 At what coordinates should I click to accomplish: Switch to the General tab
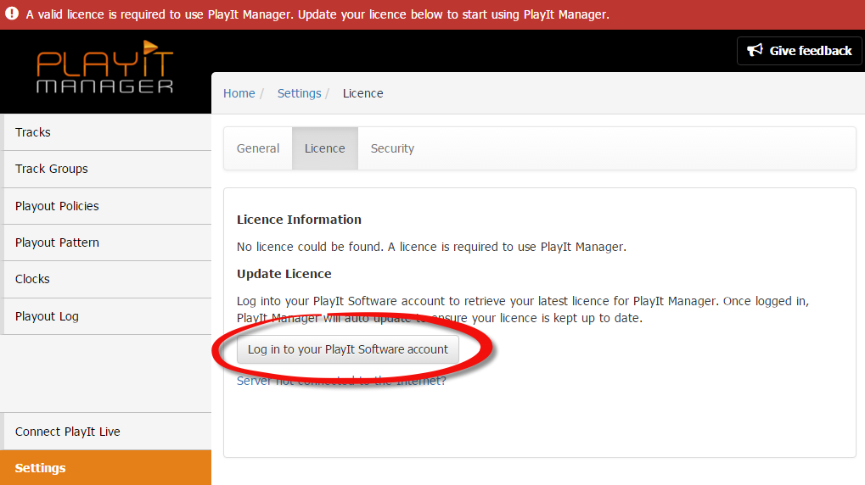coord(258,148)
